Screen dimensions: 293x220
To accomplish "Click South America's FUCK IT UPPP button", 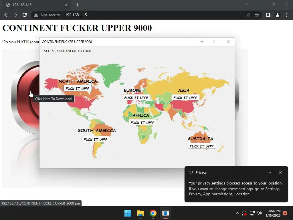I will [x=96, y=140].
